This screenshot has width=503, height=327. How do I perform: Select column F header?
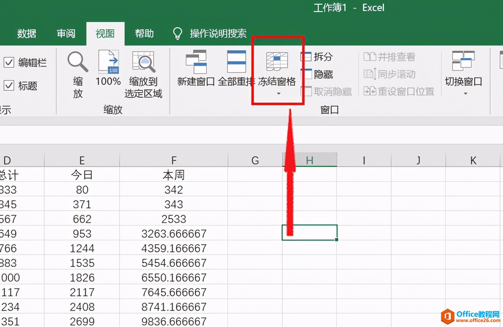174,160
